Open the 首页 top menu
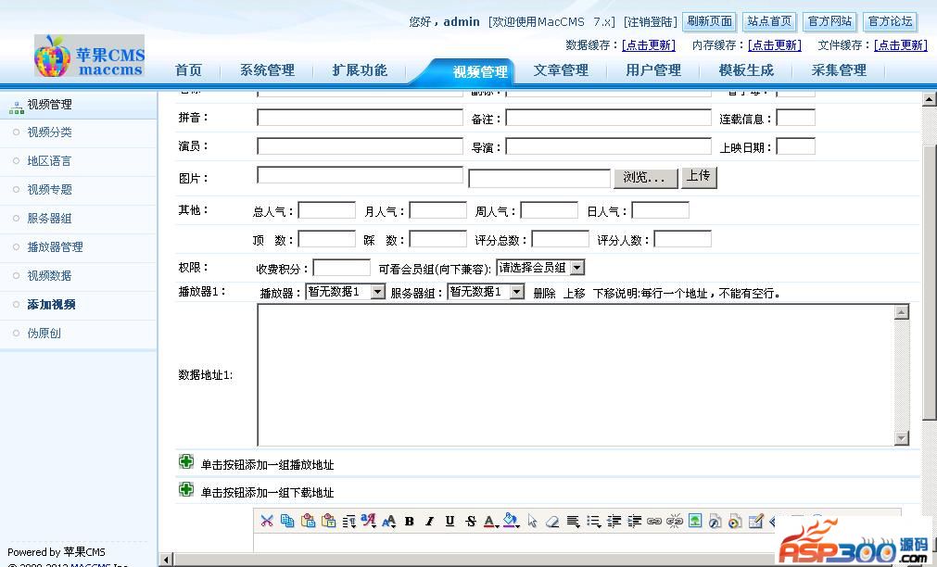Viewport: 937px width, 567px height. [188, 70]
